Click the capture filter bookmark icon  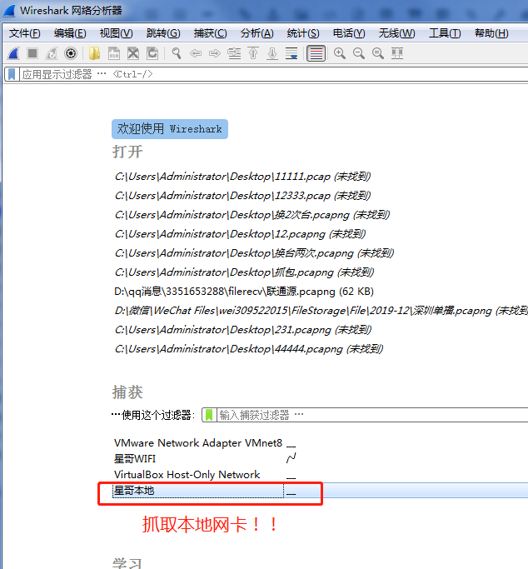(x=209, y=415)
